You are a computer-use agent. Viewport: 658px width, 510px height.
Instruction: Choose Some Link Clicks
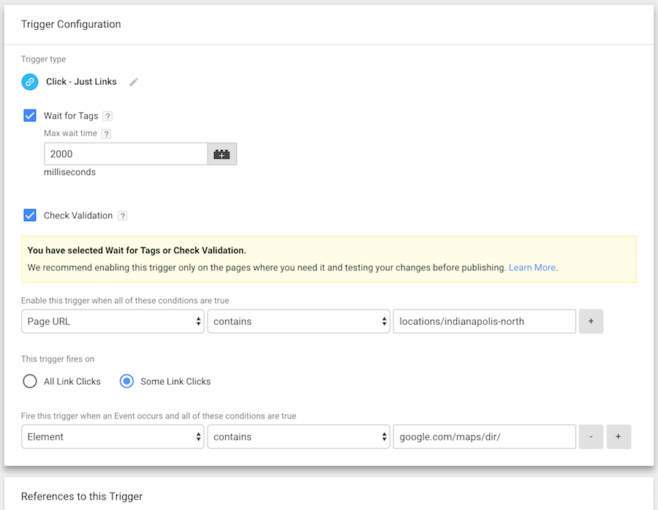click(127, 380)
